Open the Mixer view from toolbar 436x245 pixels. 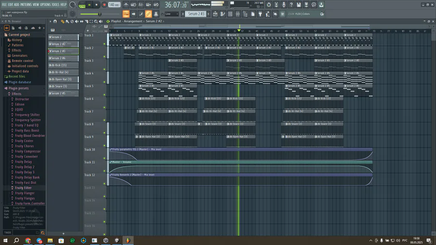238,14
